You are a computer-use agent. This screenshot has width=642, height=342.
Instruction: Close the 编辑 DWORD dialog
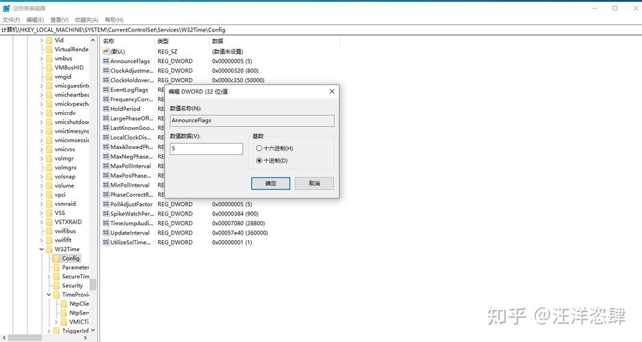click(x=332, y=91)
